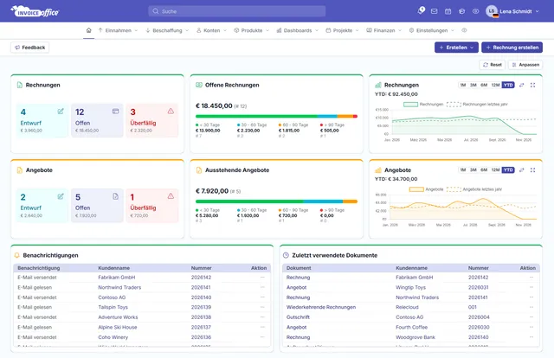Click the Suche search field
554x358 pixels.
(236, 11)
